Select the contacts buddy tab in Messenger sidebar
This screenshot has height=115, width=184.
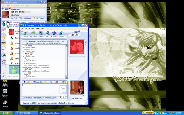[3, 23]
